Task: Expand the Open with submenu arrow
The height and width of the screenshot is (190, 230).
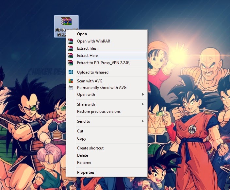Action: pyautogui.click(x=143, y=95)
